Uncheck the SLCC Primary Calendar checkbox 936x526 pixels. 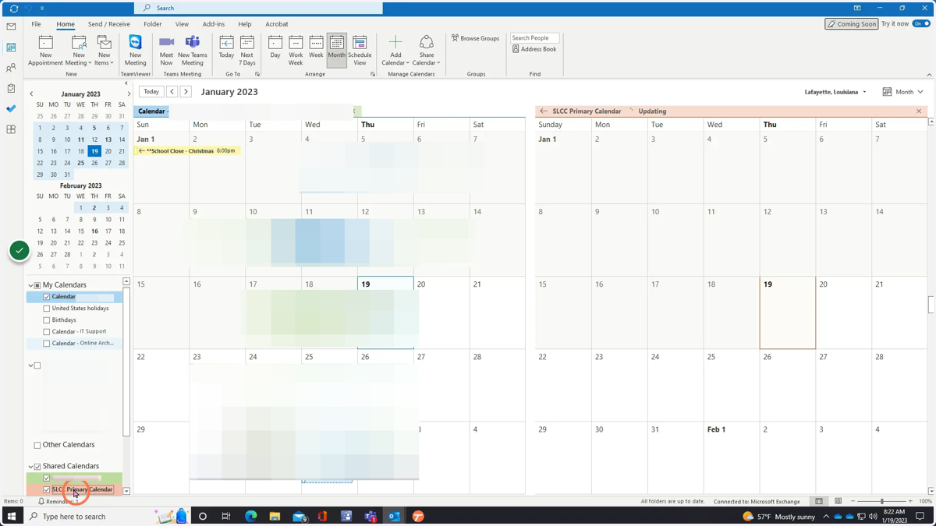[47, 490]
